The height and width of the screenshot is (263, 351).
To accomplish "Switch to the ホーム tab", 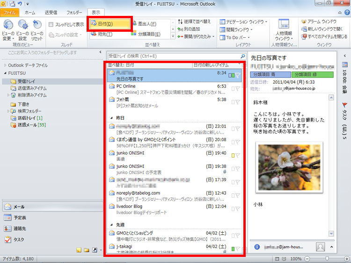I will pos(30,13).
